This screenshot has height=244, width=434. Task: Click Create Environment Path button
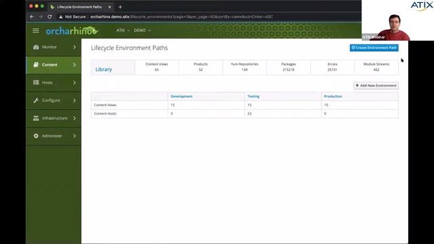374,47
